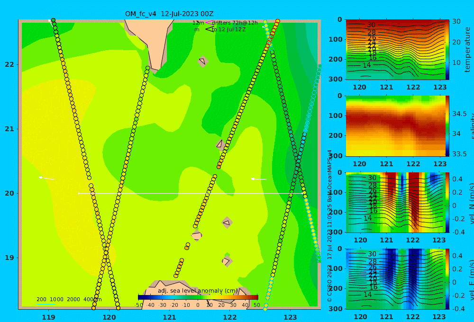Click latitude label 21 on map axis

(x=9, y=129)
